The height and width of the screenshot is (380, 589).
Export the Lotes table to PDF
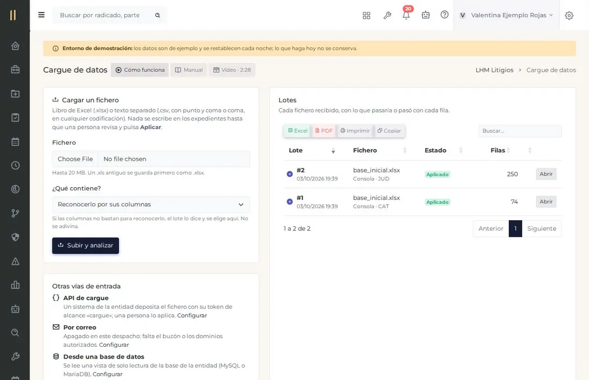click(324, 131)
